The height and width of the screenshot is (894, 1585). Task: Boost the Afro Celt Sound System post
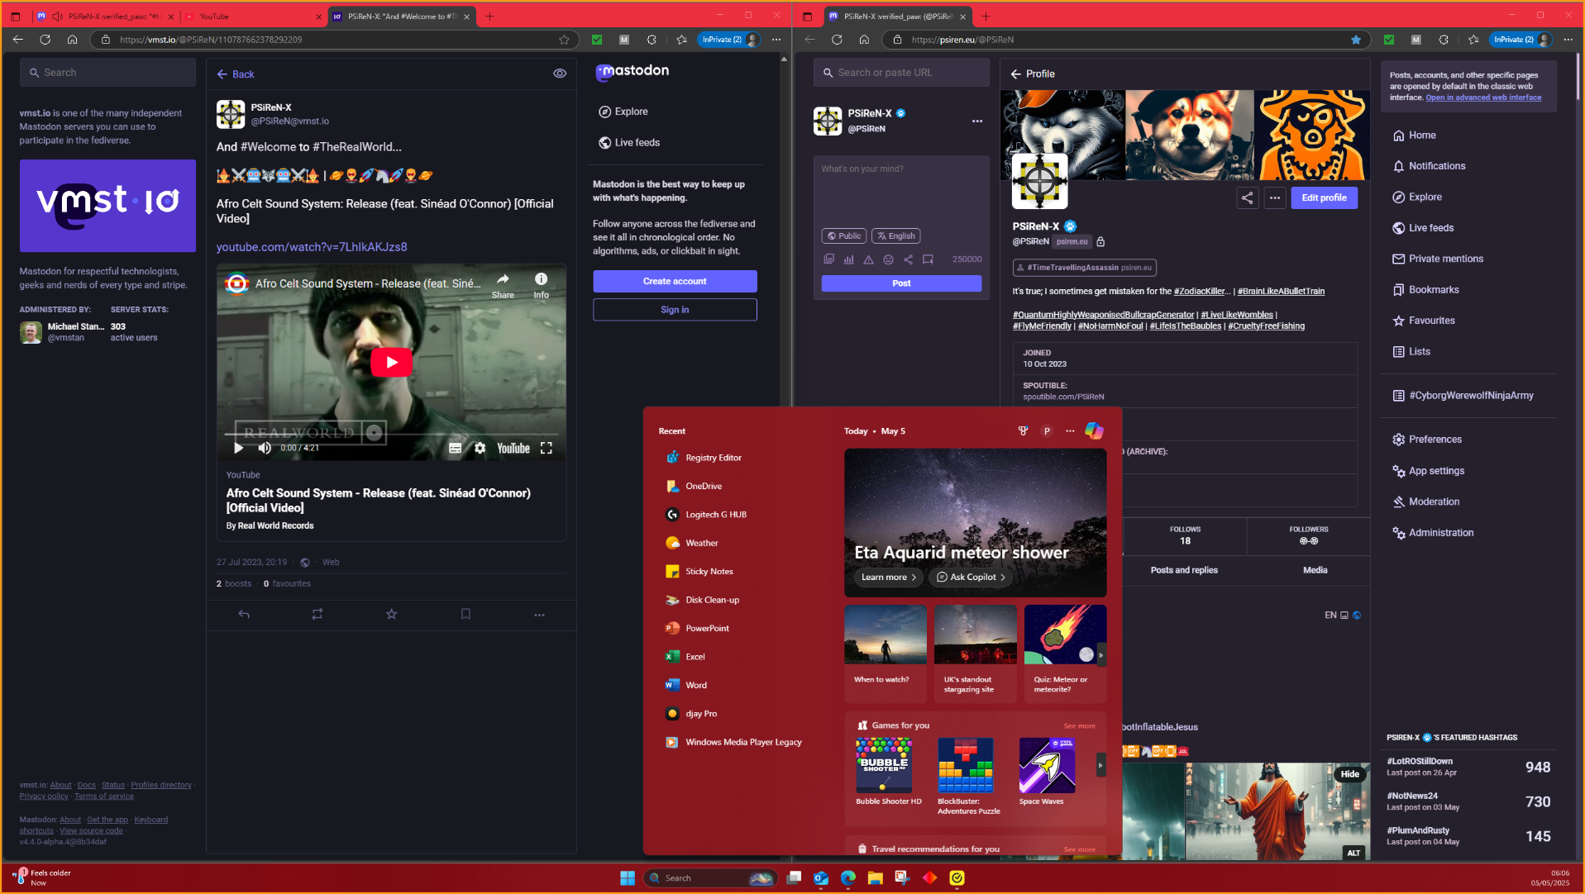[317, 614]
